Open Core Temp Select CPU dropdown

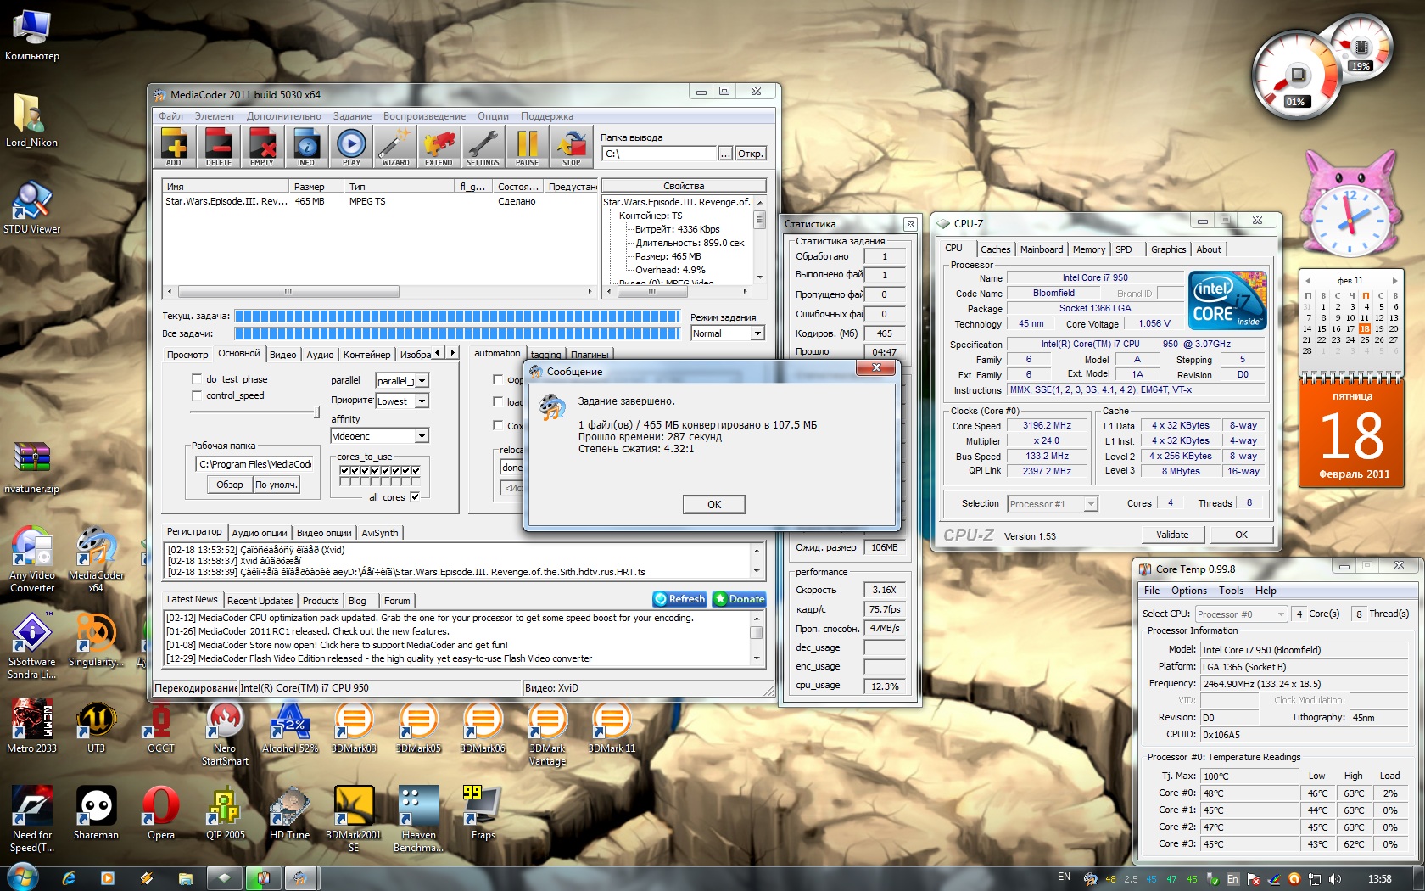[1281, 614]
